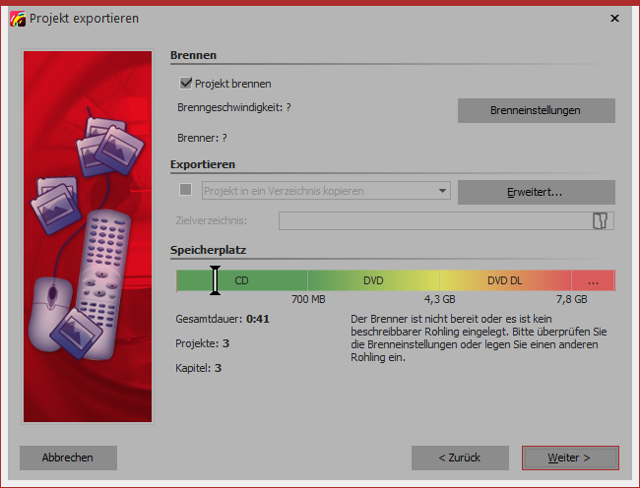Proceed with the 'Weiter >' button
This screenshot has width=640, height=488.
[569, 457]
